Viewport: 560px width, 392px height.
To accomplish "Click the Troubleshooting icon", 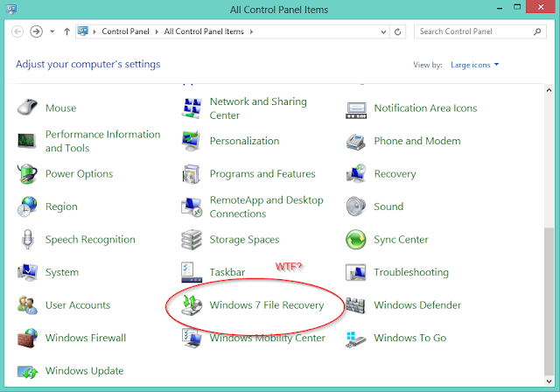I will point(356,272).
